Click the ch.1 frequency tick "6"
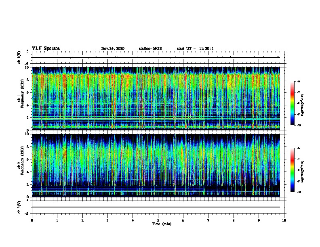This screenshot has width=320, height=247. click(x=28, y=92)
